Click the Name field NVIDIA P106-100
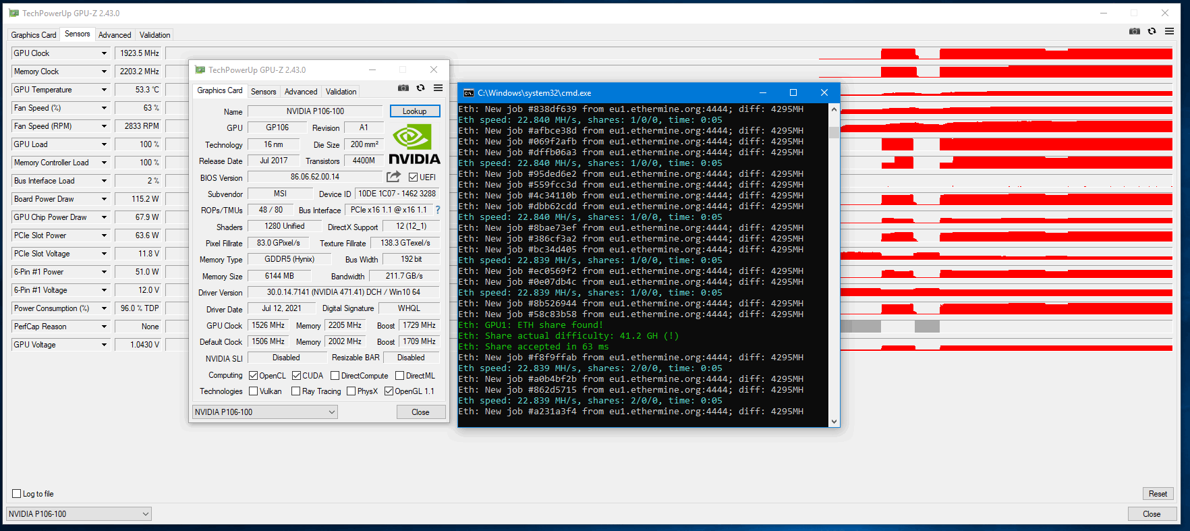Viewport: 1190px width, 531px height. click(x=315, y=111)
